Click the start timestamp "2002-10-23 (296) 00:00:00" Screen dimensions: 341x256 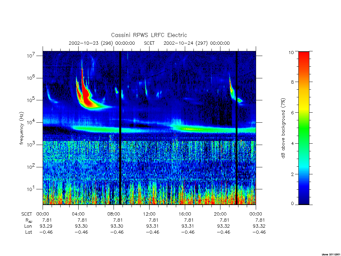point(102,43)
